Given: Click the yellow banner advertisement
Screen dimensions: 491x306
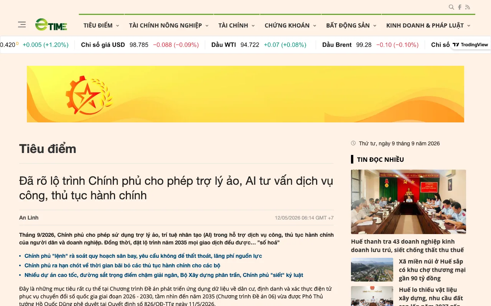Looking at the screenshot, I should 245,94.
